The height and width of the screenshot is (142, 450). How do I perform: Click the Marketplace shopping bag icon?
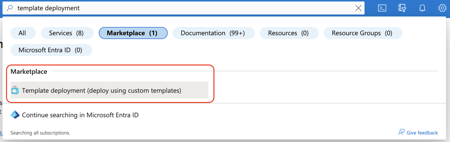[15, 90]
